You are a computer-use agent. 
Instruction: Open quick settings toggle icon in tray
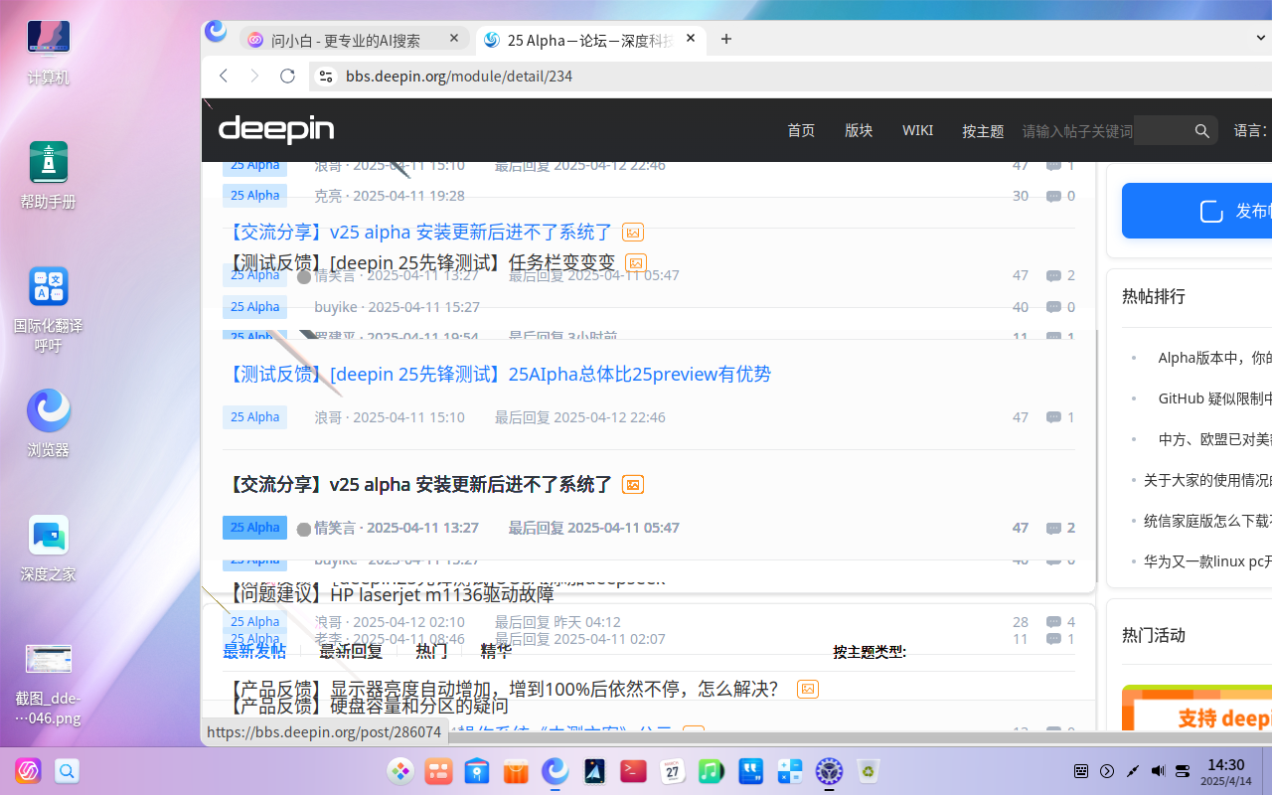1183,771
